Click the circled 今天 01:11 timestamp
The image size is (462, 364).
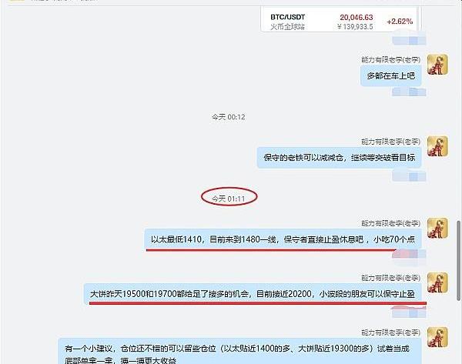[x=229, y=199]
